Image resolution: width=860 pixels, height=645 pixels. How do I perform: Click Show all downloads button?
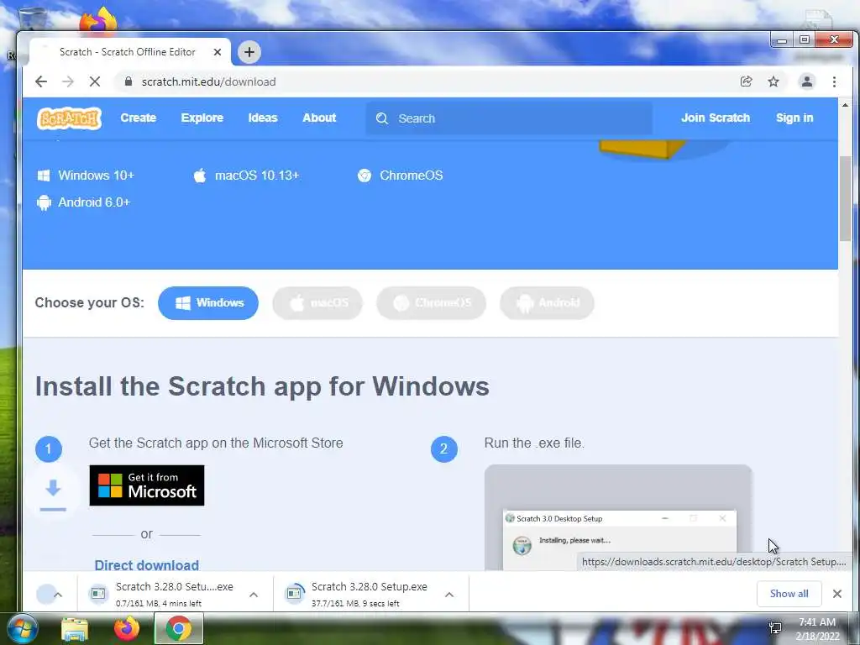click(789, 594)
